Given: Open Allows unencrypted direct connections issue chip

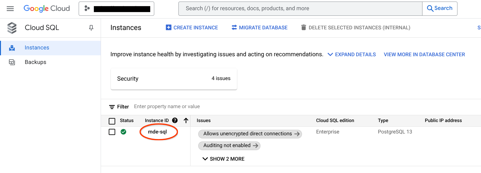Looking at the screenshot, I should (x=250, y=134).
